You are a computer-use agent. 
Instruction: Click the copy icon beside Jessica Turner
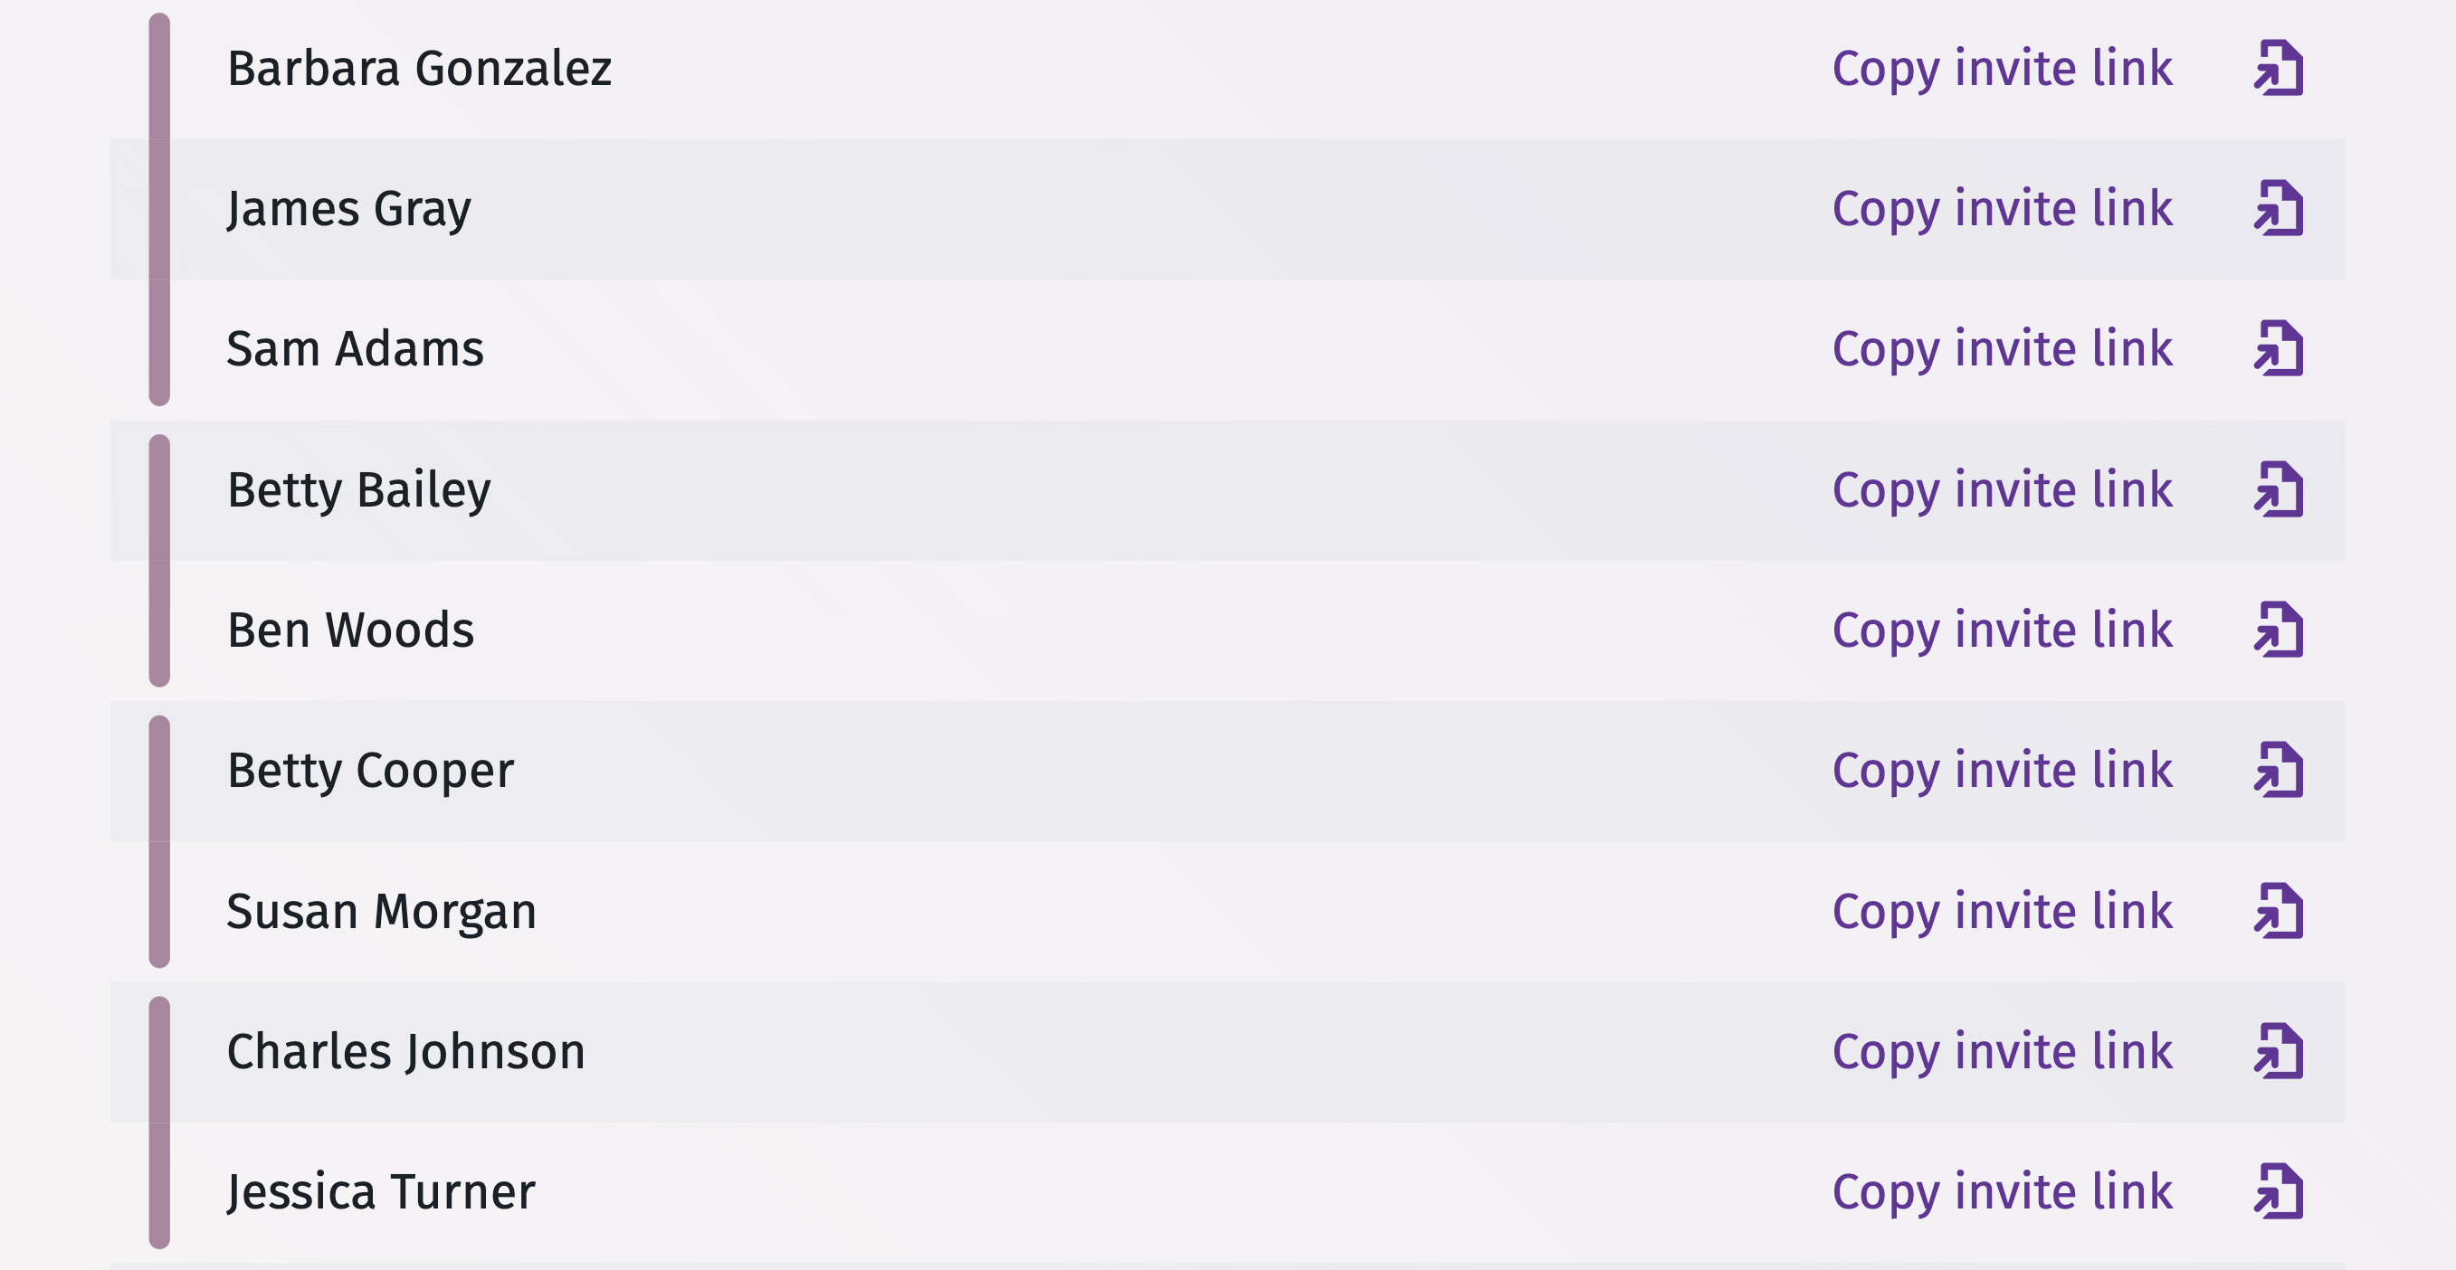click(2279, 1192)
